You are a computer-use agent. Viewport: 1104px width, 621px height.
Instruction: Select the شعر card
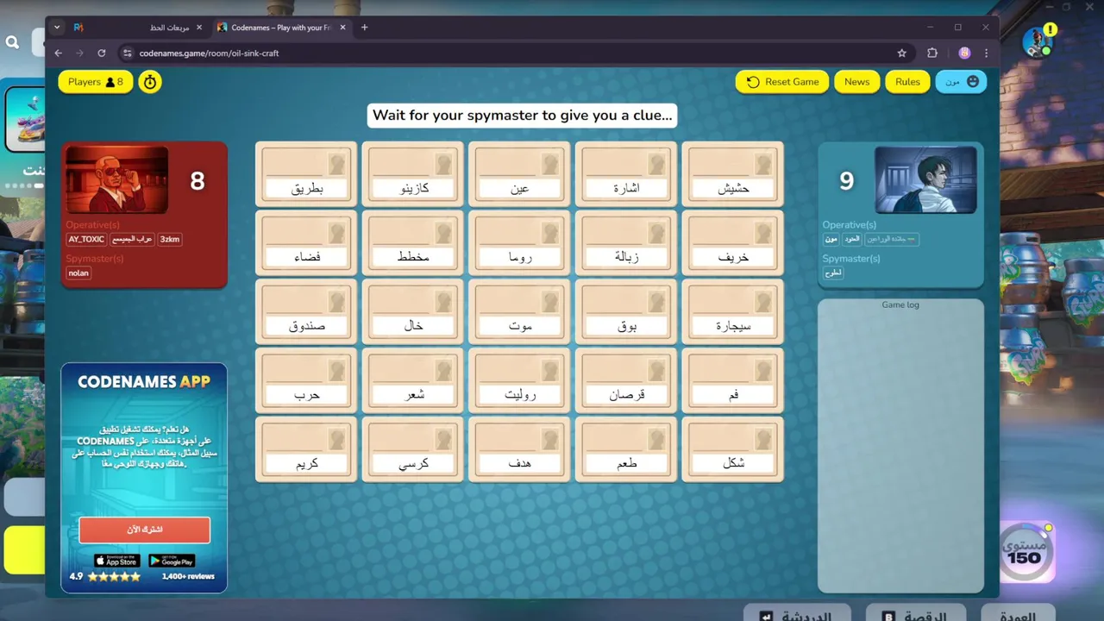click(x=413, y=380)
